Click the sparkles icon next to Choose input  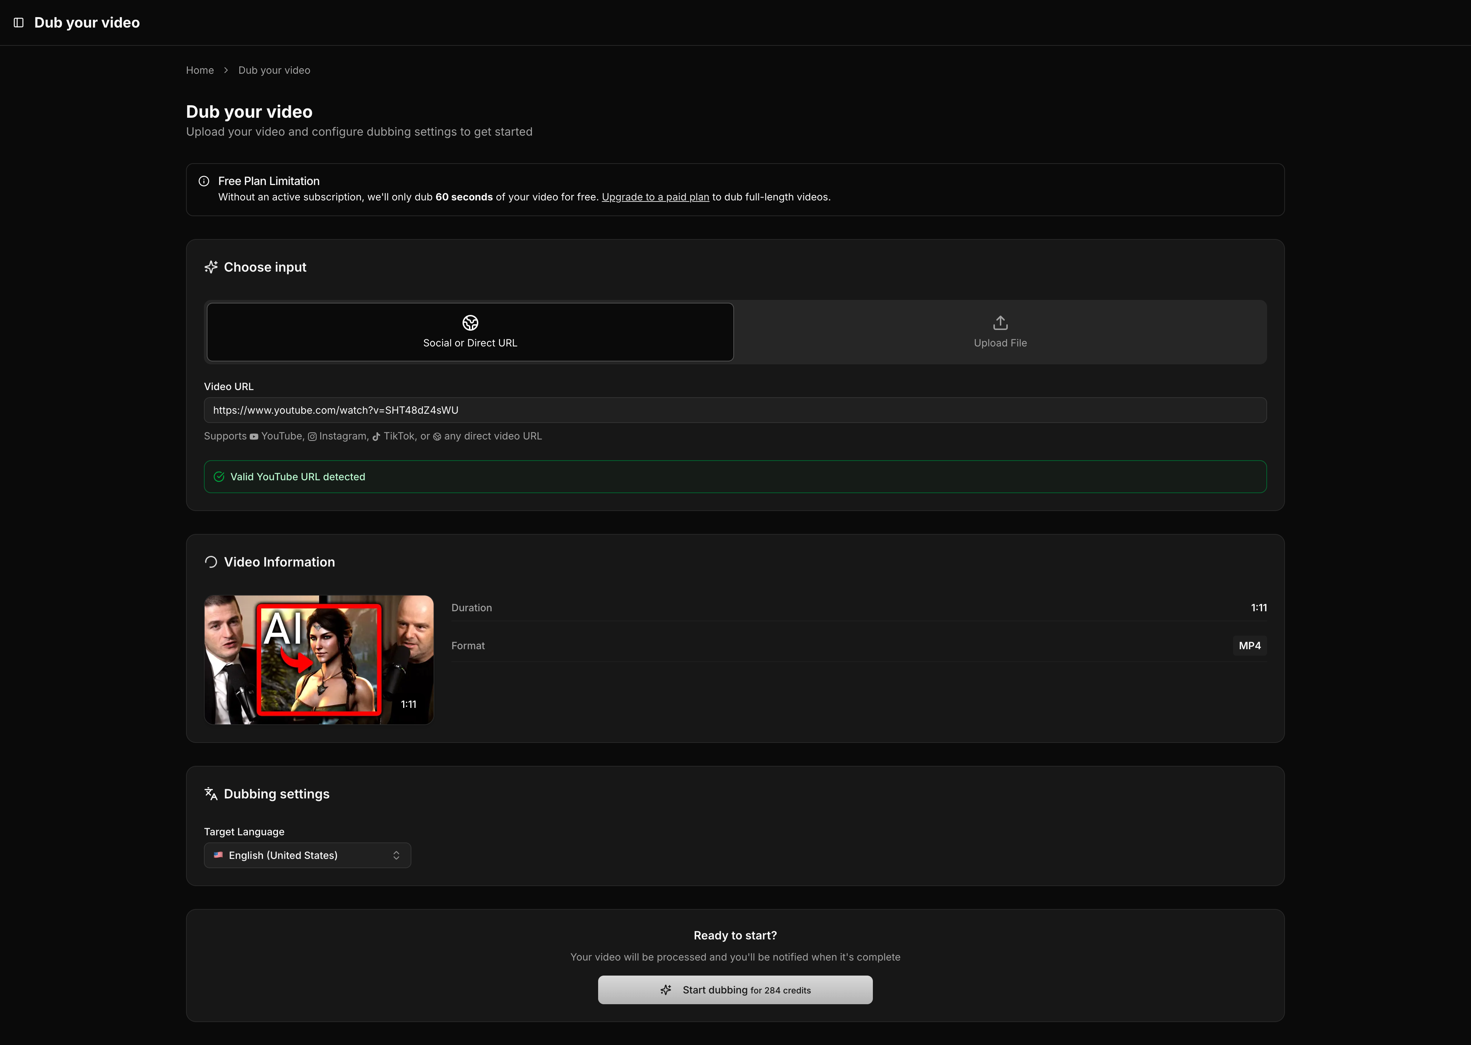click(211, 266)
